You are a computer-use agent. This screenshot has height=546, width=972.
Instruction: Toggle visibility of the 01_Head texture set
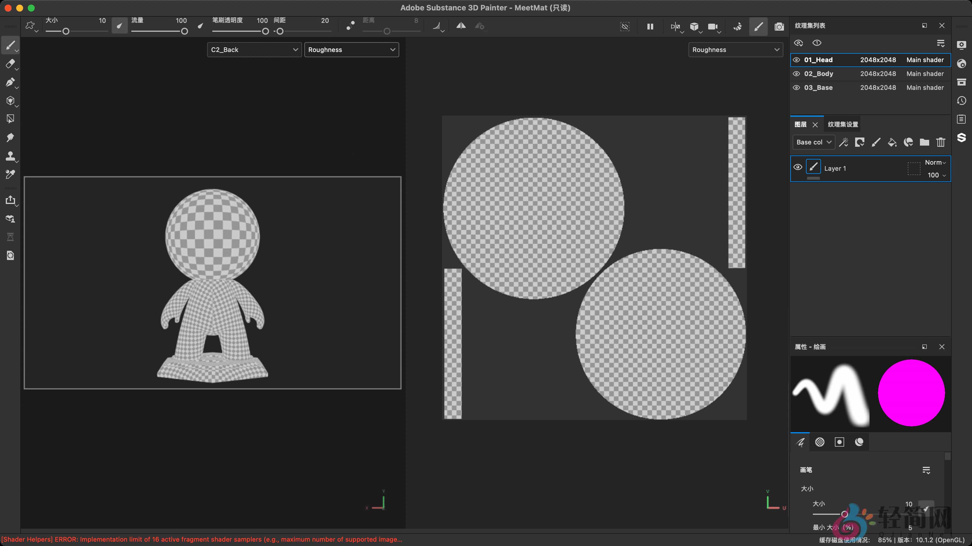(x=796, y=60)
